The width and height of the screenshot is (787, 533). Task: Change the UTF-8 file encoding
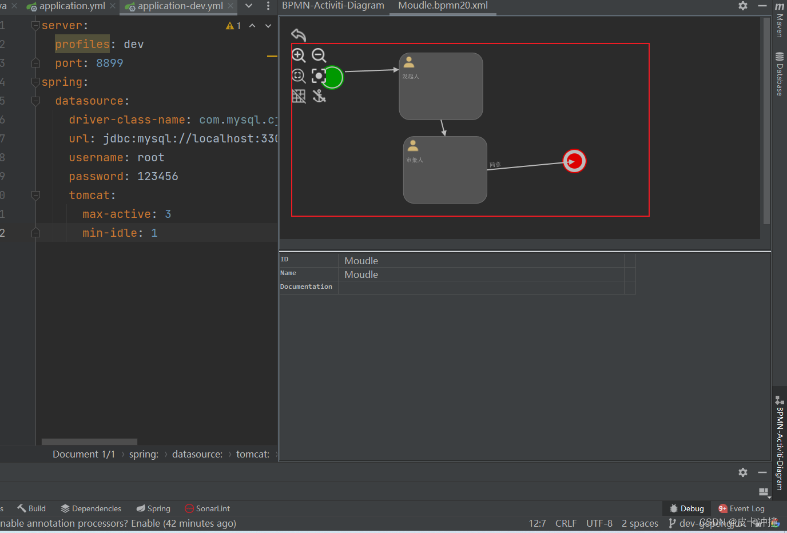(x=599, y=523)
